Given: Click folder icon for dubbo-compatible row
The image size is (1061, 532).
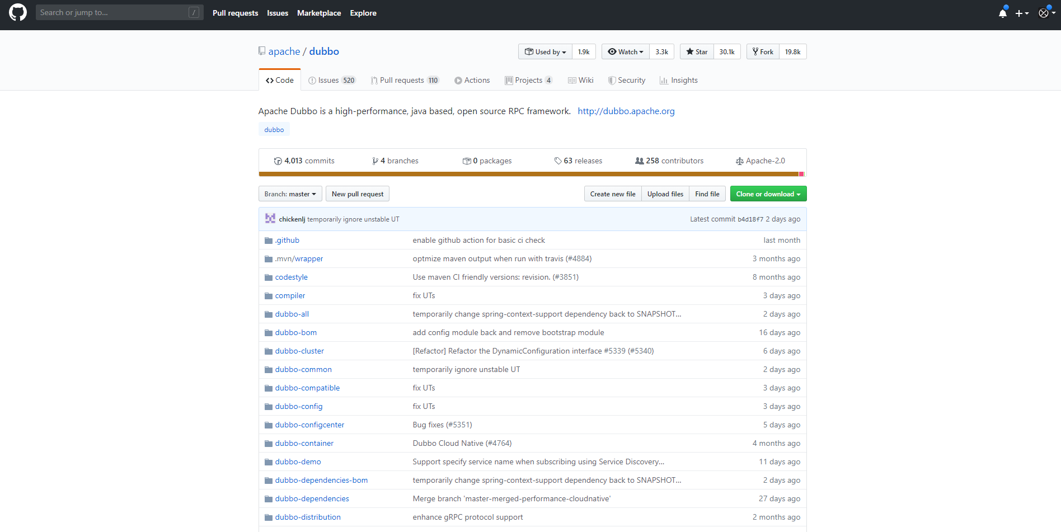Looking at the screenshot, I should (269, 388).
